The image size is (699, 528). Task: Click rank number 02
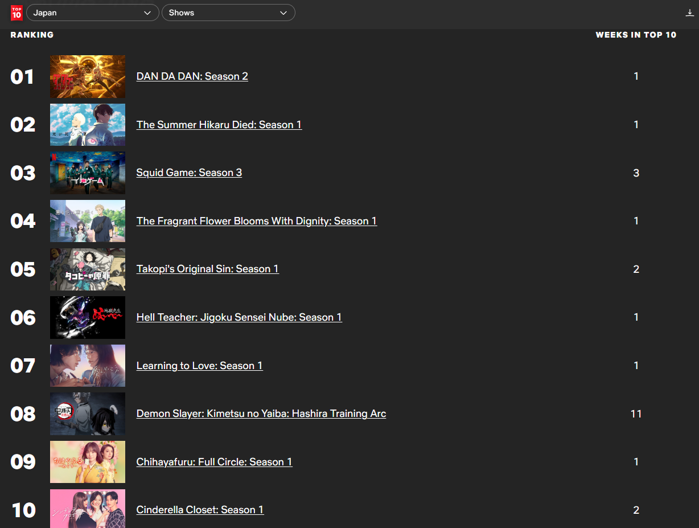point(23,125)
